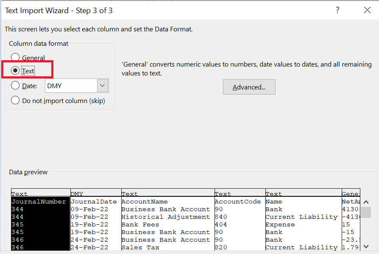Click account code 840 in preview
This screenshot has height=254, width=379.
[221, 217]
